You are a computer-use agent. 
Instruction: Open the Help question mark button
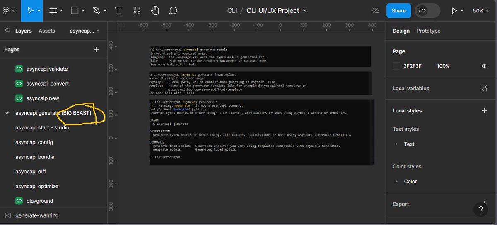tap(481, 209)
